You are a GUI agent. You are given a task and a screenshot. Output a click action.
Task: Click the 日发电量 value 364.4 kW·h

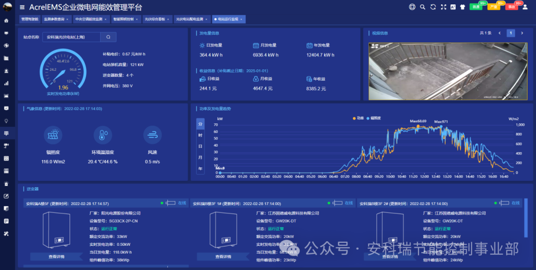(211, 55)
